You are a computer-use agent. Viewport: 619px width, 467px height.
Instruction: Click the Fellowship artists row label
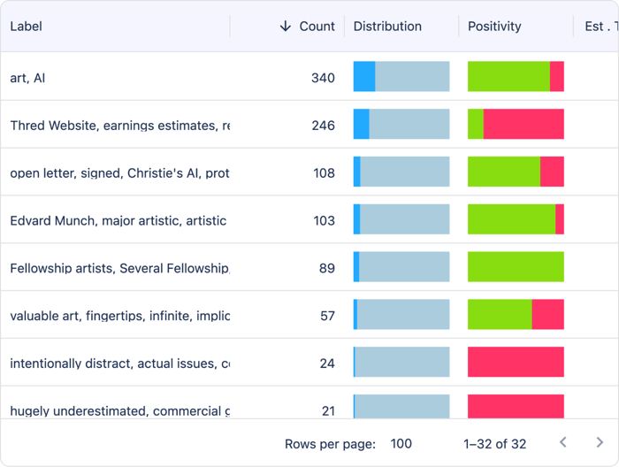pyautogui.click(x=119, y=268)
